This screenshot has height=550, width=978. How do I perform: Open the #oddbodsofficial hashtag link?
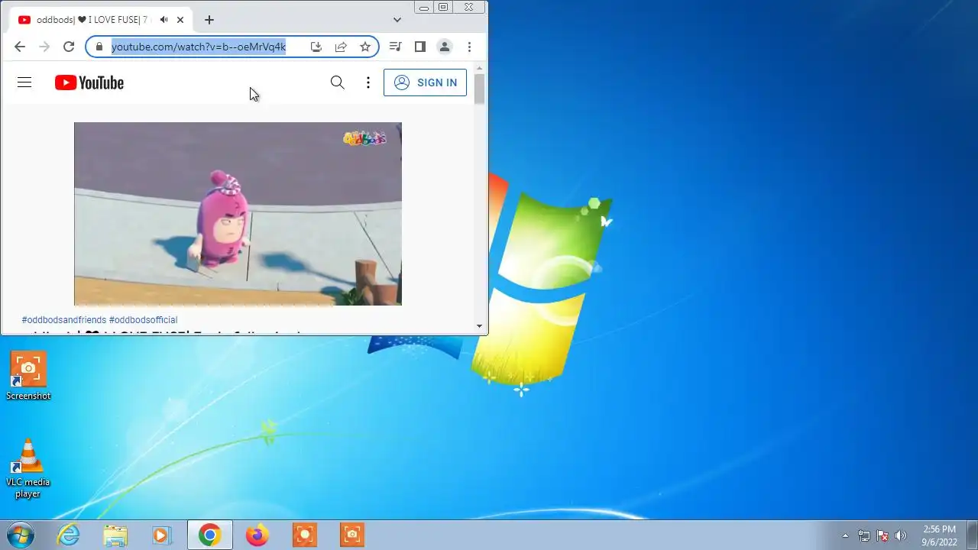[x=143, y=320]
